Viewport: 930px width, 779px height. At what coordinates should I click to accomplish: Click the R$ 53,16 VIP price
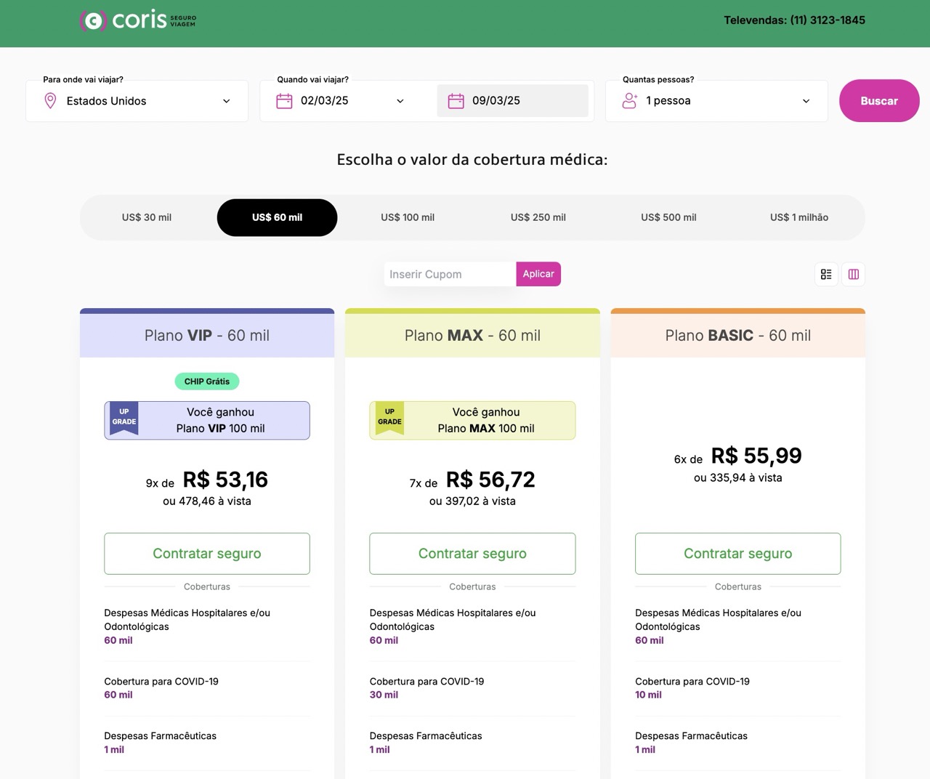tap(225, 480)
